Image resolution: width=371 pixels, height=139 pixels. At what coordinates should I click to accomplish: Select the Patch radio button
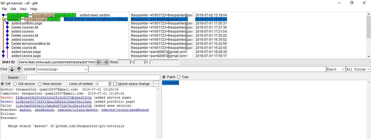click(164, 77)
